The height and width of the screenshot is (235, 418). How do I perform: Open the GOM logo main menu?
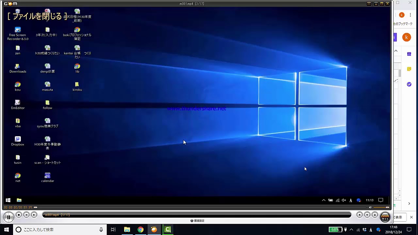coord(10,4)
